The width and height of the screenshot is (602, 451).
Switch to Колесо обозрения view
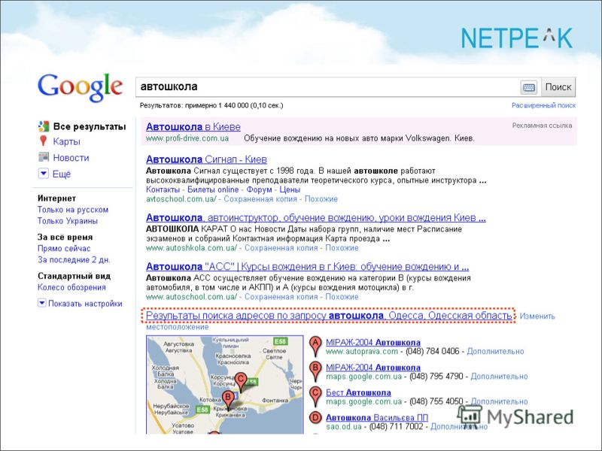coord(71,287)
